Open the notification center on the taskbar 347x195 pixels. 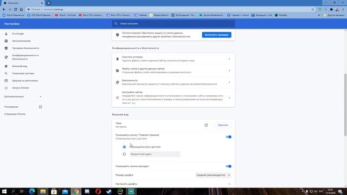point(340,191)
